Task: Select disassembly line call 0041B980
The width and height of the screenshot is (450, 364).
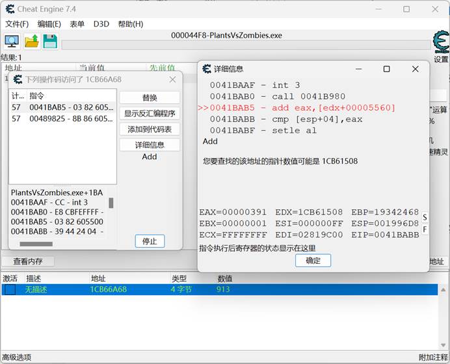Action: point(278,97)
